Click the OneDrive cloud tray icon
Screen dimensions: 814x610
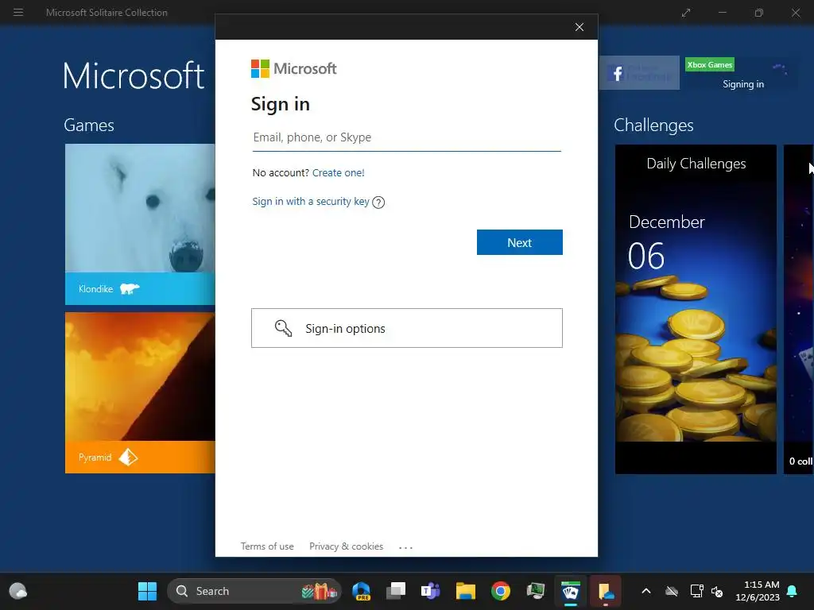point(672,591)
